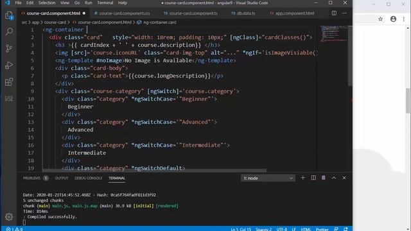Click the 'Beginner' text on line 11

coord(80,107)
